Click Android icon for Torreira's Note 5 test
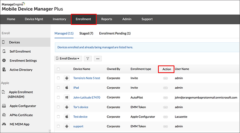The width and height of the screenshot is (240, 133). (x=67, y=78)
